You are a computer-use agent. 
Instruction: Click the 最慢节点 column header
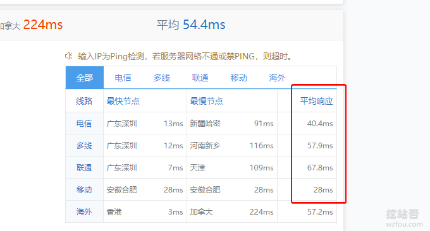207,101
